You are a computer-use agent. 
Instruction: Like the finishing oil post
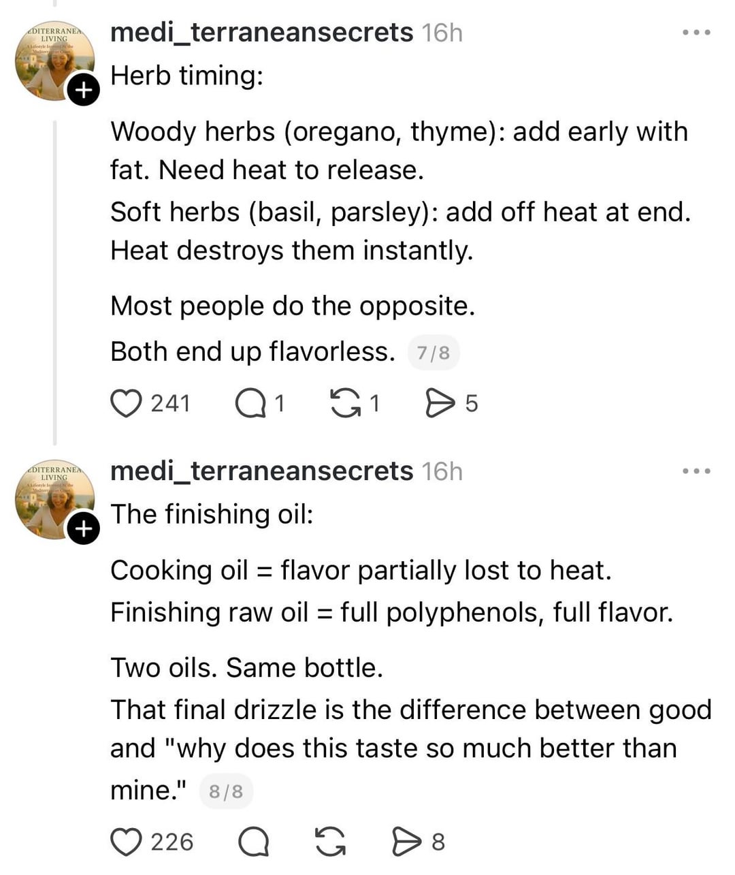[x=126, y=842]
